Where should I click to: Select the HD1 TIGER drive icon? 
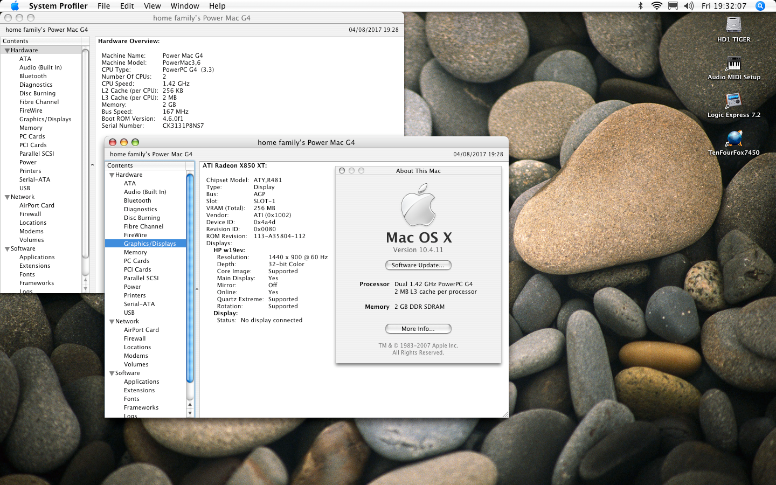tap(733, 25)
